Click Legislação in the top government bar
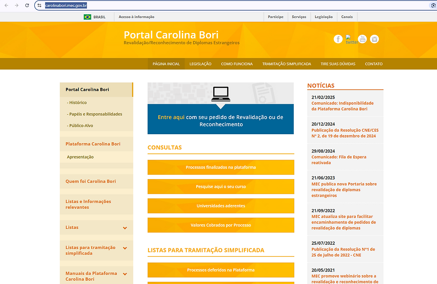 (324, 17)
